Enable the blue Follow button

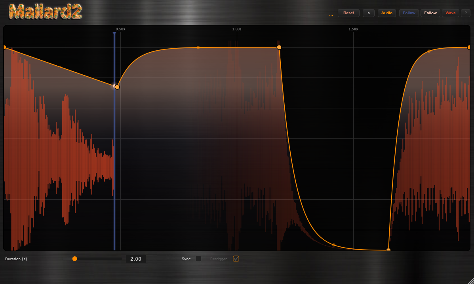click(409, 13)
